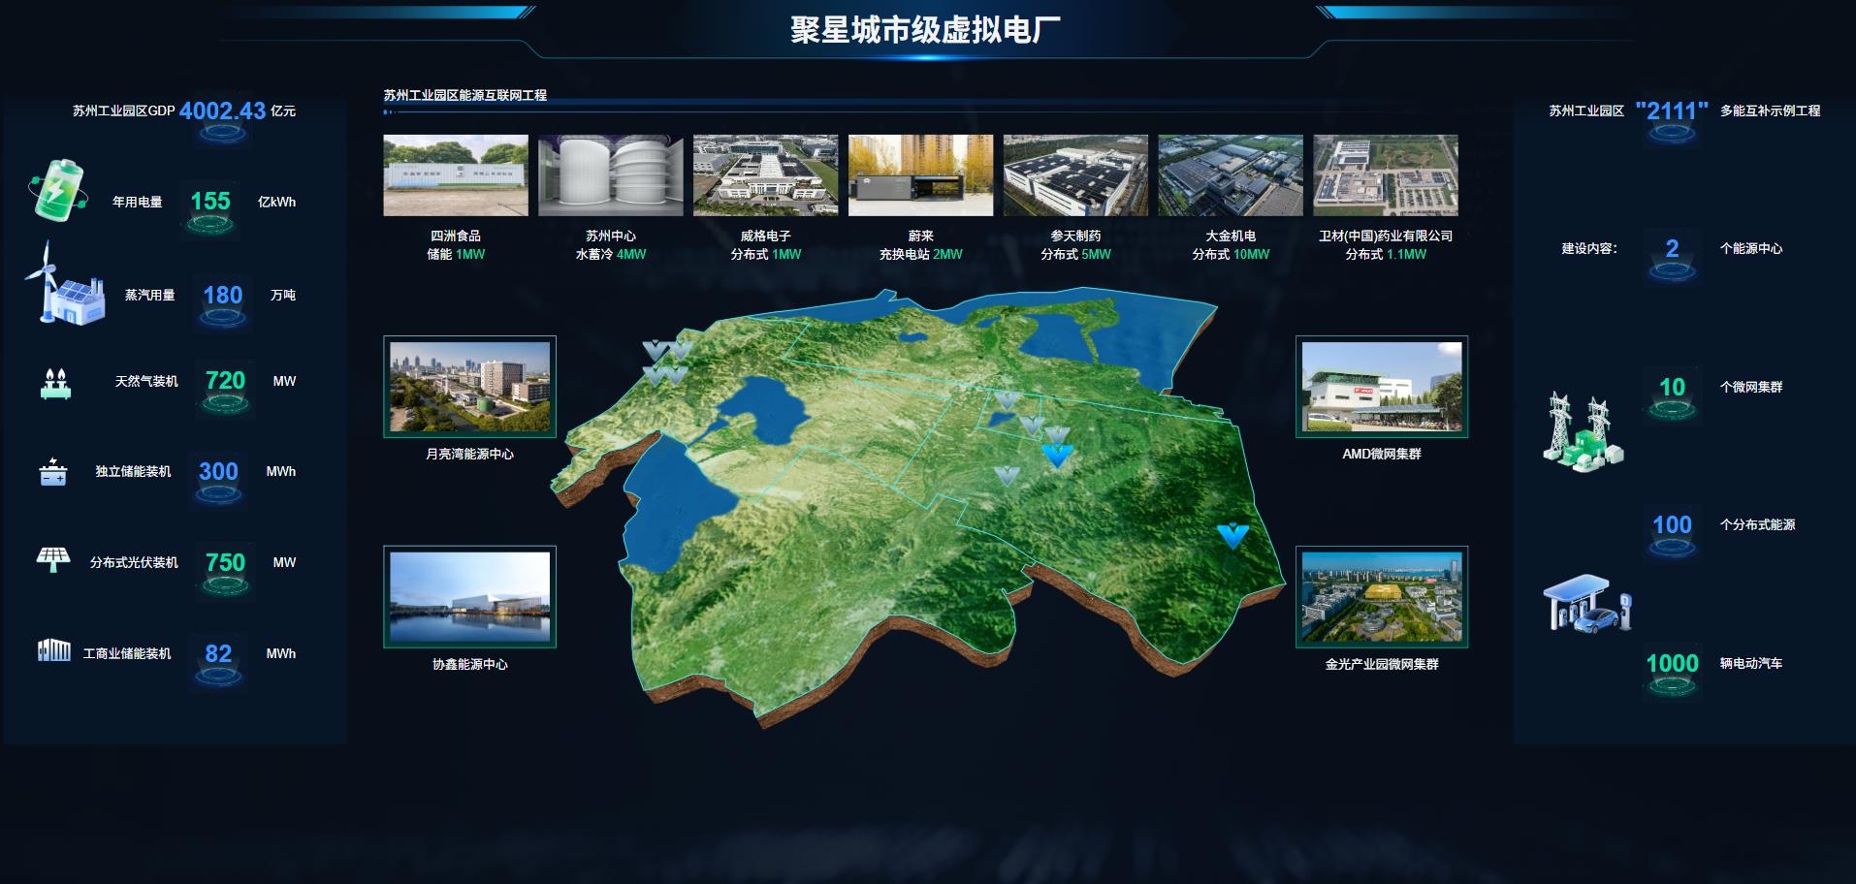Open the 大金机电 分布式 aerial photo
Screen dimensions: 1856x884
(x=1231, y=175)
